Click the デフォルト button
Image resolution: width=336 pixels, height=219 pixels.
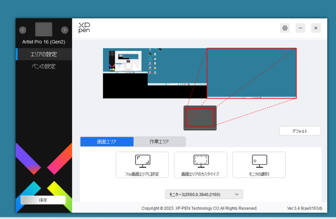pyautogui.click(x=300, y=131)
